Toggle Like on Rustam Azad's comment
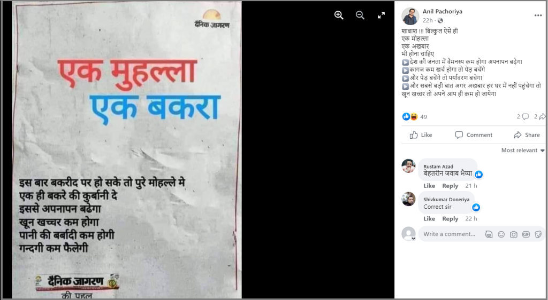This screenshot has width=548, height=300. pos(429,186)
